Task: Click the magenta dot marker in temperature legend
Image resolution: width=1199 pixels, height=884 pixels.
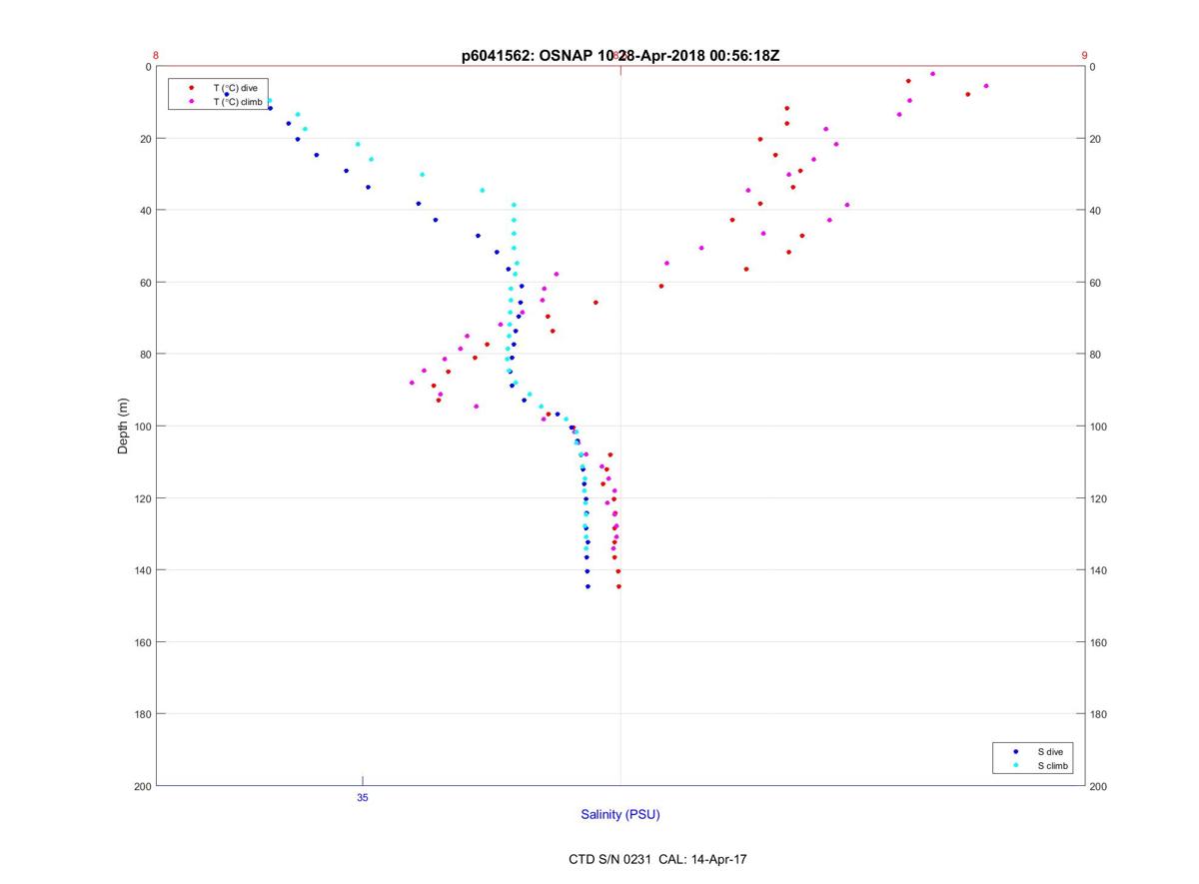Action: [191, 102]
